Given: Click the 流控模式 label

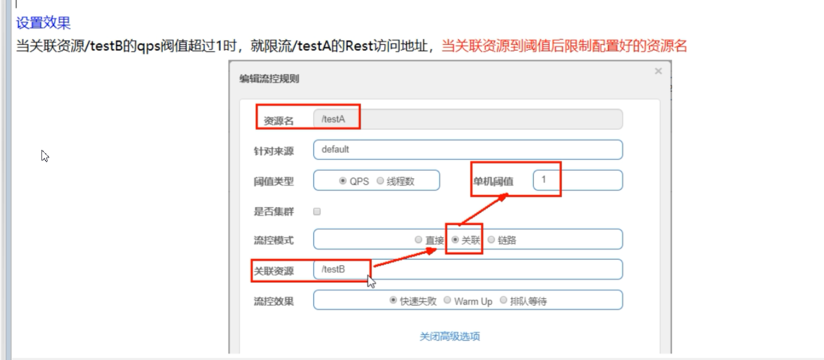Looking at the screenshot, I should tap(274, 240).
